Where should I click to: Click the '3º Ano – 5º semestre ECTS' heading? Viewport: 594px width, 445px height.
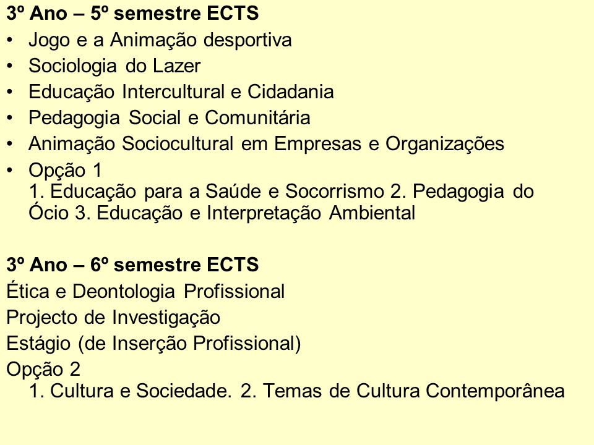pos(132,14)
